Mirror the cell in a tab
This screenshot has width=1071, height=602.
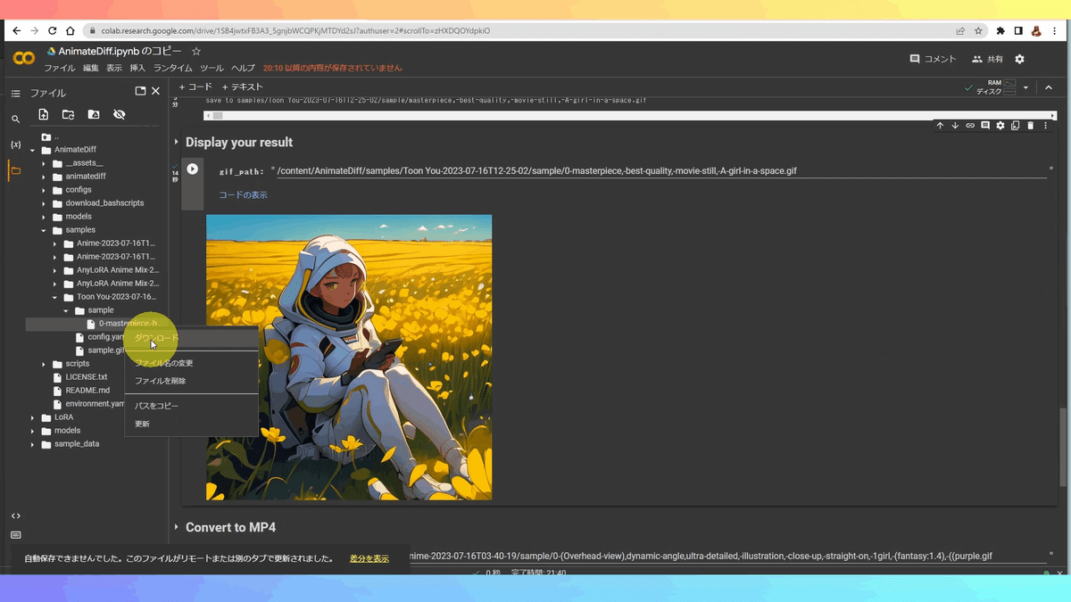pos(1015,126)
